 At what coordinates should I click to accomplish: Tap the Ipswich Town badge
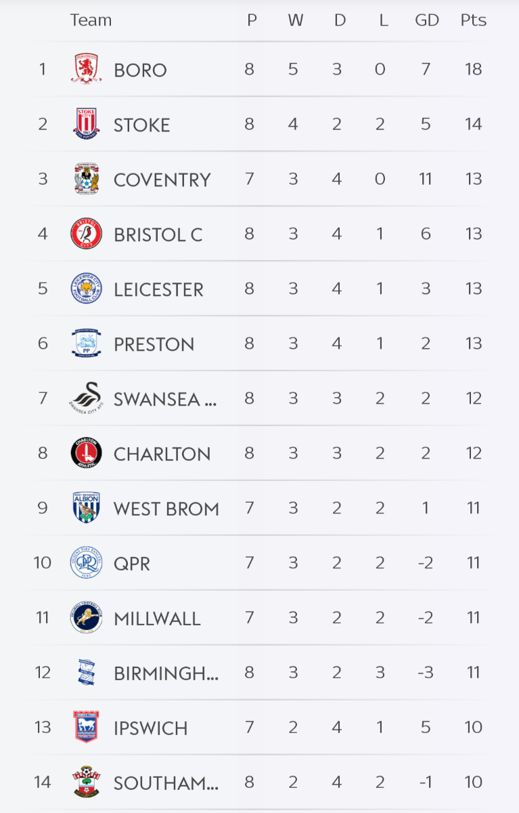87,728
